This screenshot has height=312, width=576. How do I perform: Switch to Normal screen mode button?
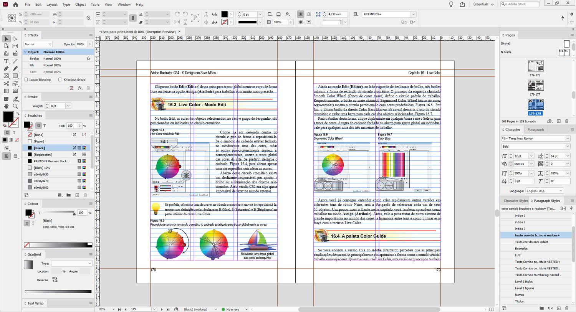6,156
